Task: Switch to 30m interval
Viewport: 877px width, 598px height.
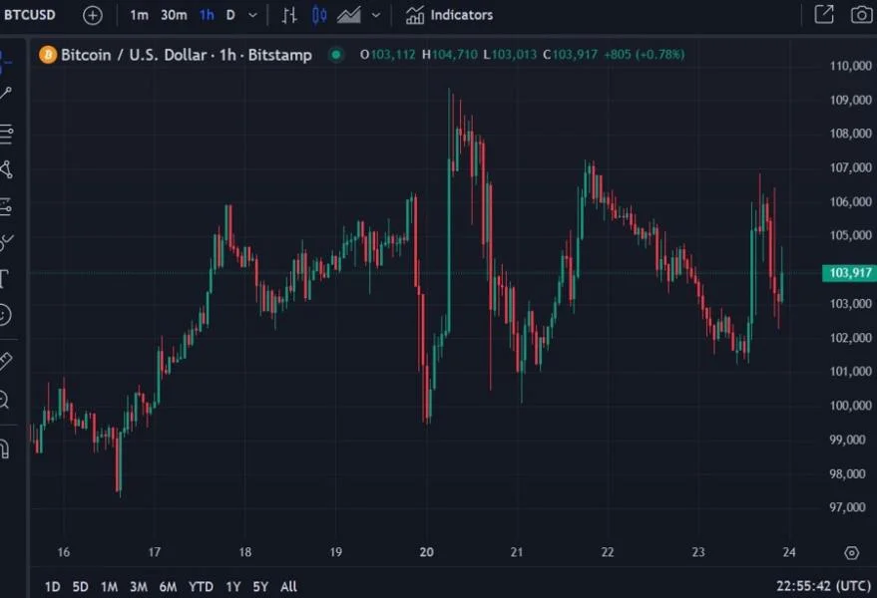Action: click(174, 15)
